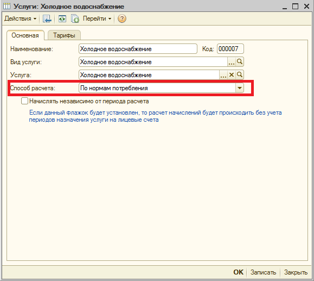Click the copy-with-plus toolbar icon
Viewport: 314px width, 281px height.
pos(75,18)
